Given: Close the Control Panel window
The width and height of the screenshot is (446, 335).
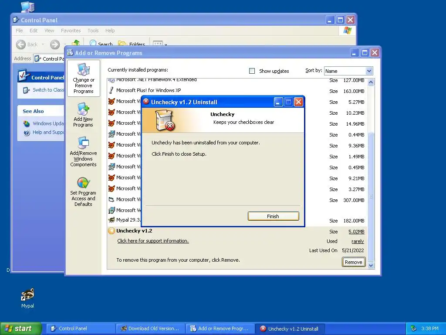Looking at the screenshot, I should tap(351, 20).
